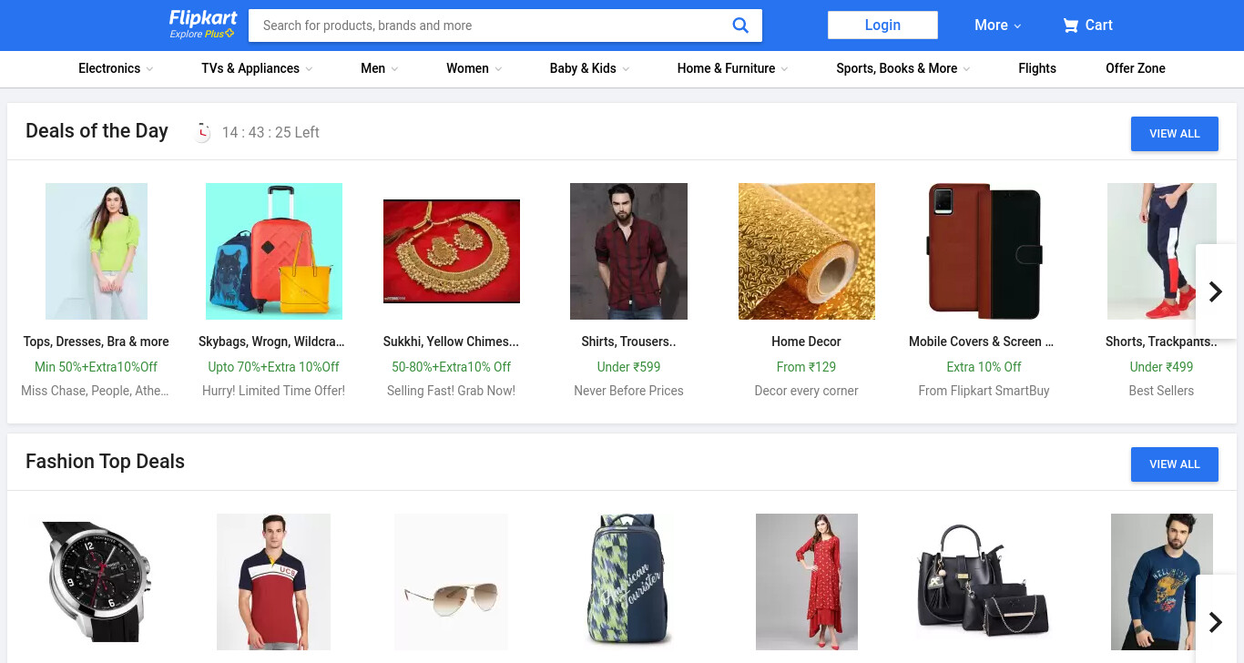Image resolution: width=1244 pixels, height=663 pixels.
Task: Click the Shirts, Trousers title
Action: tap(628, 342)
